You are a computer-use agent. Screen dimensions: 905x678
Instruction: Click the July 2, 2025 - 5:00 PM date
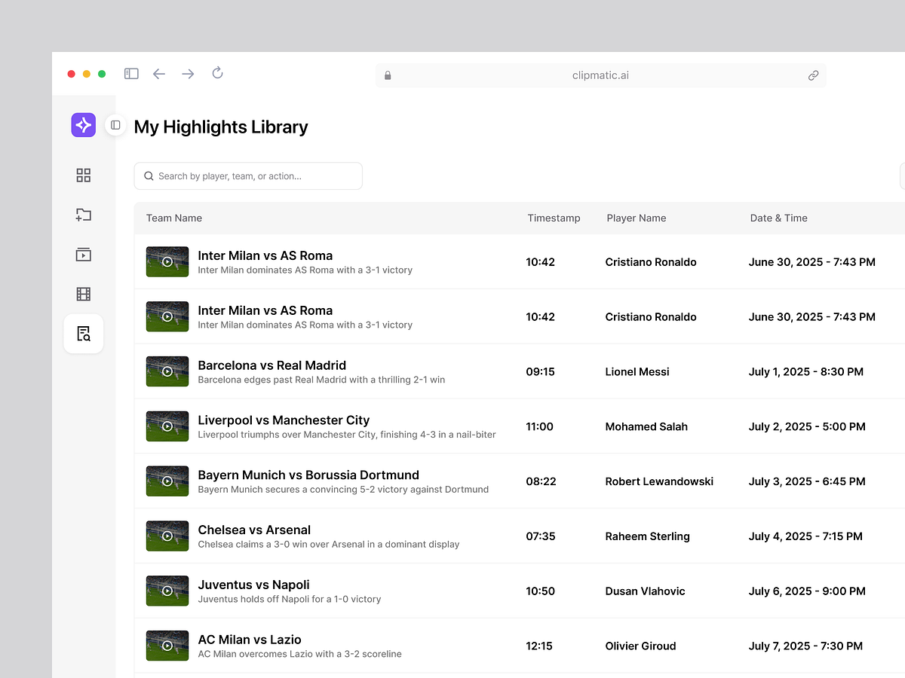click(x=807, y=426)
